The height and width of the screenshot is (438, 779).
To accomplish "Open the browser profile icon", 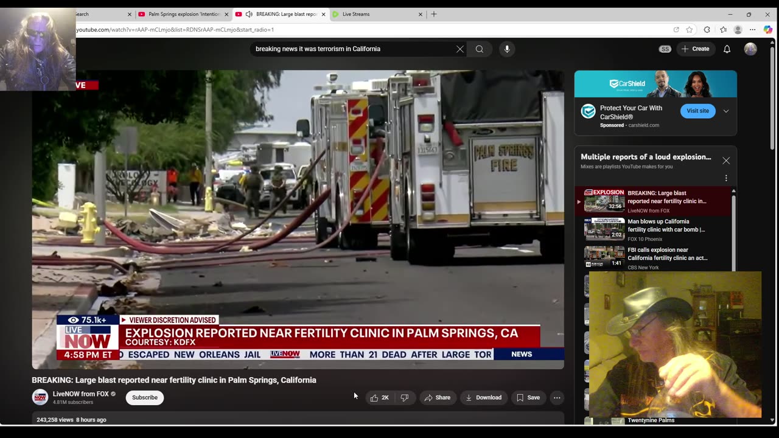I will [x=738, y=29].
